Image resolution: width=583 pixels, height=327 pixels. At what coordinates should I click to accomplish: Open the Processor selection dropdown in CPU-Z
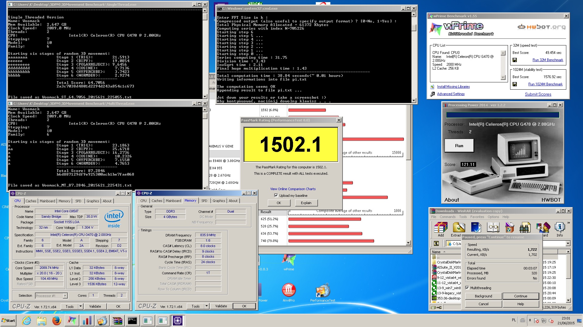(x=65, y=296)
